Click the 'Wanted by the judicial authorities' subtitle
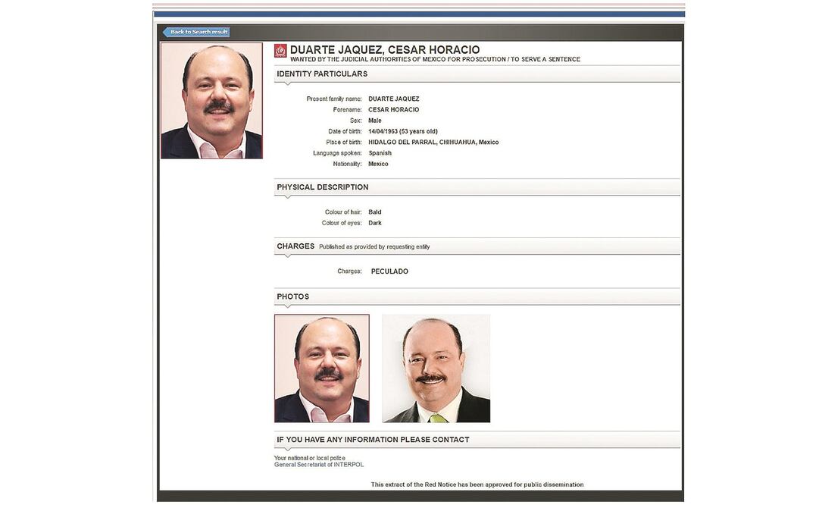 tap(435, 59)
